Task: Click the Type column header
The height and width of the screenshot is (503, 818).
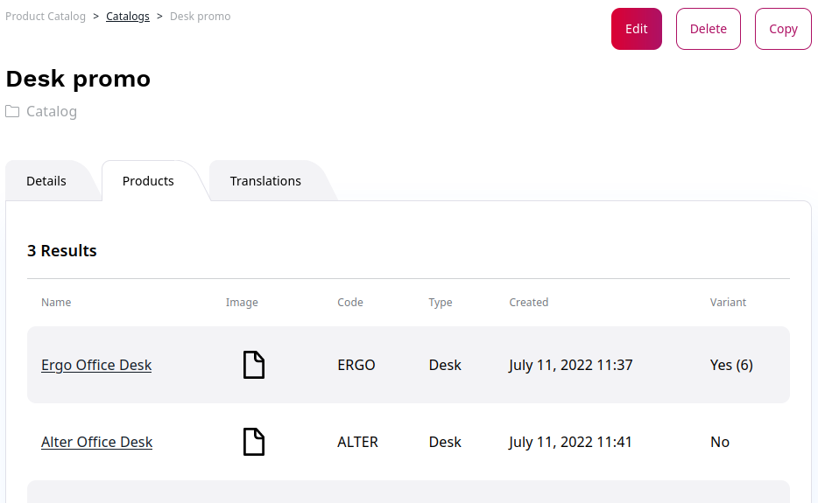Action: tap(441, 303)
